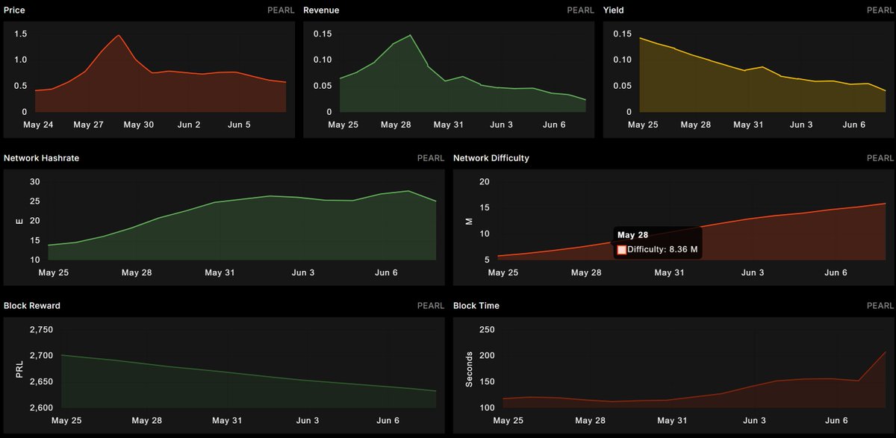Click the '1.5' value on the Price axis

pos(21,34)
